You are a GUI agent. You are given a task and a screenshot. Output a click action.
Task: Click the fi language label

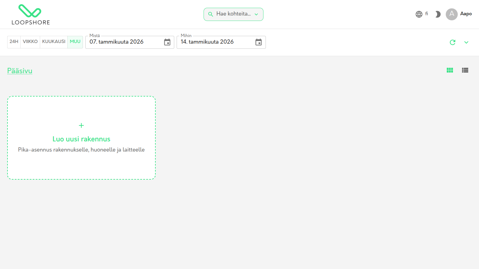point(427,14)
